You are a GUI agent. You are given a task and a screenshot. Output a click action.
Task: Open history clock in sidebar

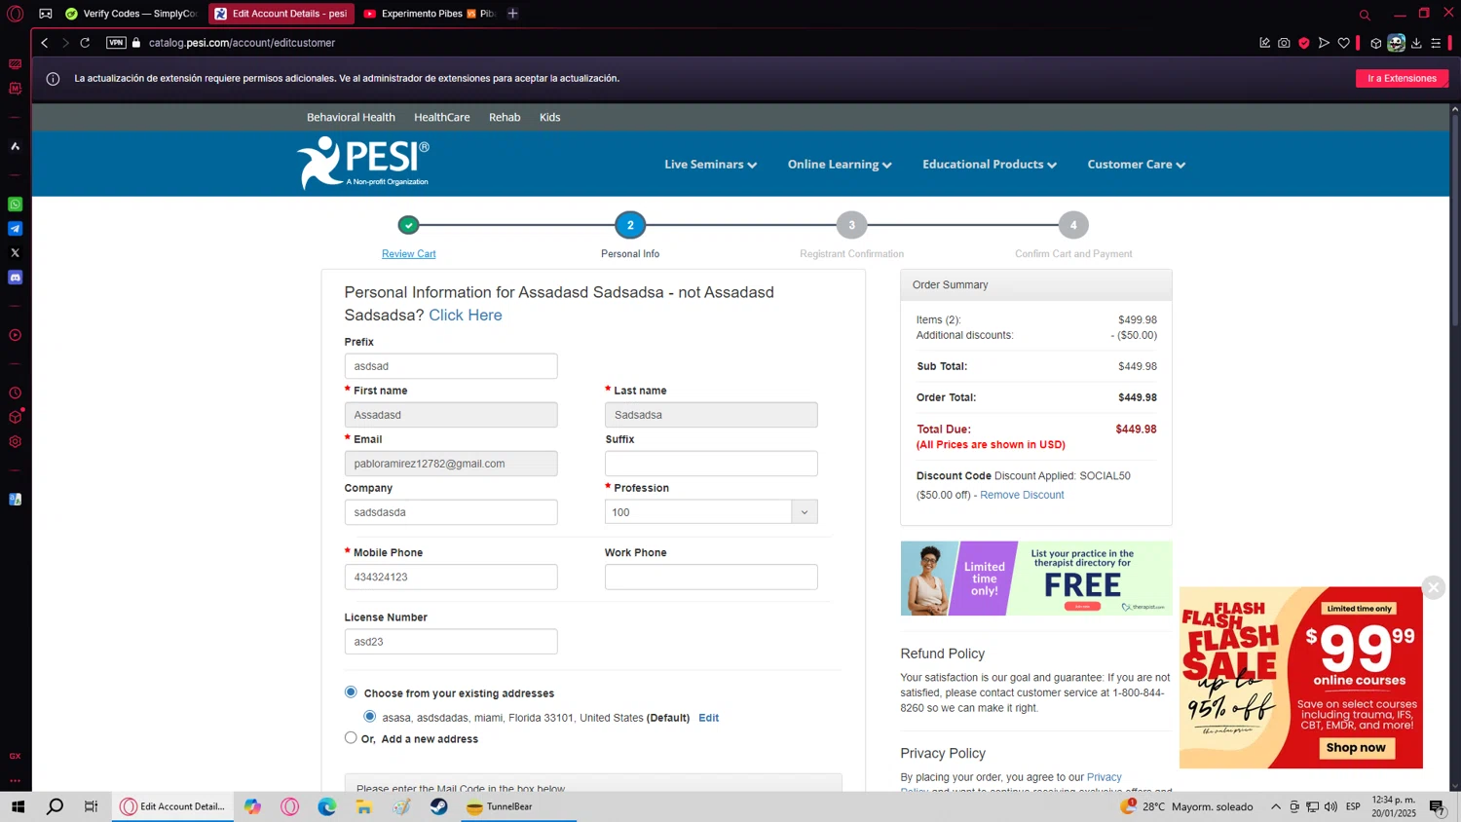click(x=15, y=393)
